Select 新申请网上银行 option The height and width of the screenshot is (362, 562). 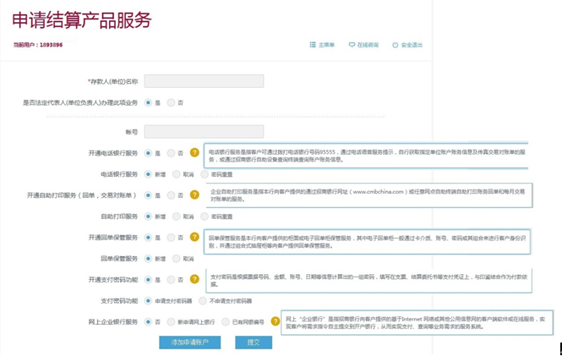coord(172,321)
